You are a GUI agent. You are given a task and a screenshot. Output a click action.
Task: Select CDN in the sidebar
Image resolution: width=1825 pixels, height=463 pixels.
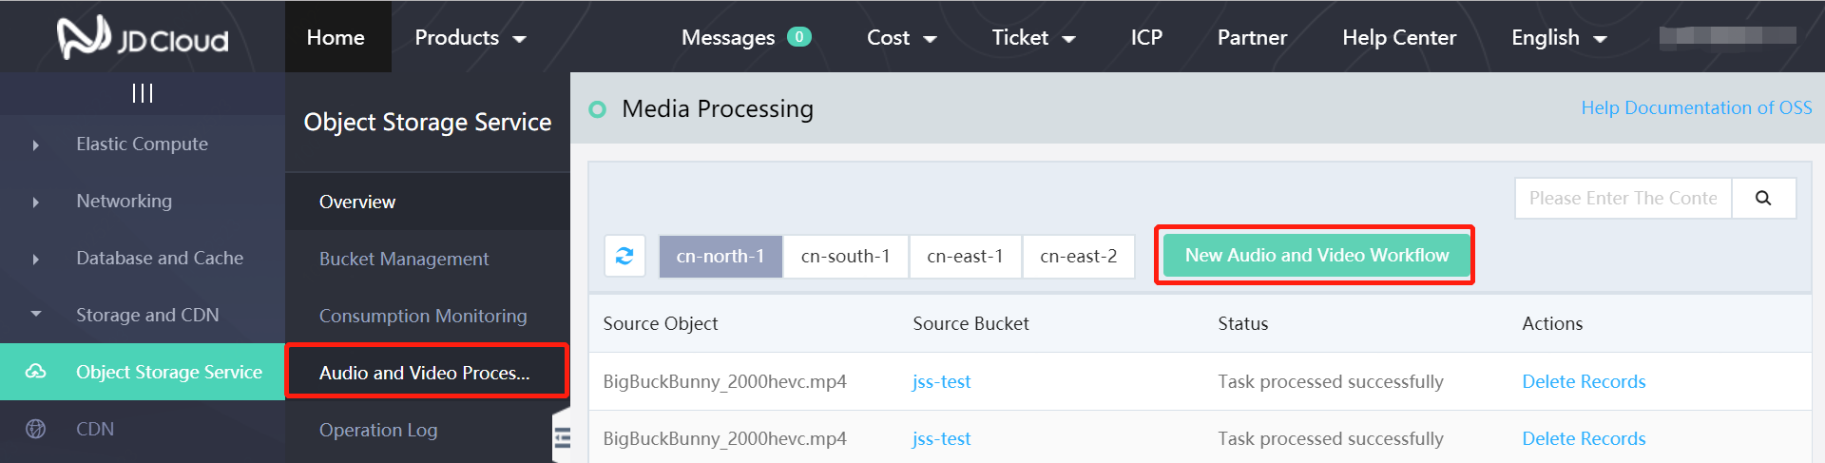[x=143, y=429]
